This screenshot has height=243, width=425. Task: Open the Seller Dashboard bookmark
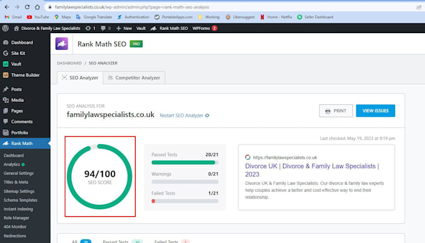coord(315,17)
